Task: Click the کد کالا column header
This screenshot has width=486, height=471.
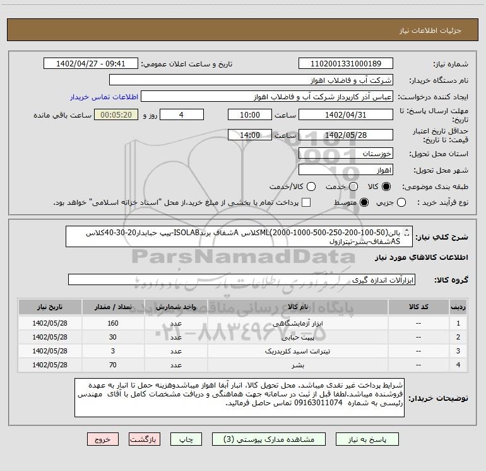Action: point(418,307)
